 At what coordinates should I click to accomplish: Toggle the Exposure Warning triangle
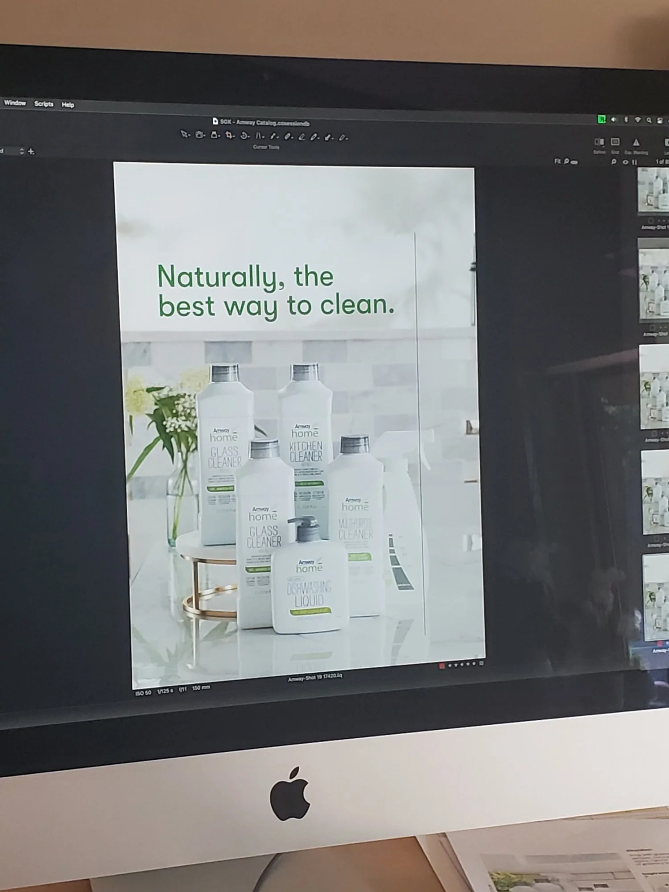tap(636, 142)
